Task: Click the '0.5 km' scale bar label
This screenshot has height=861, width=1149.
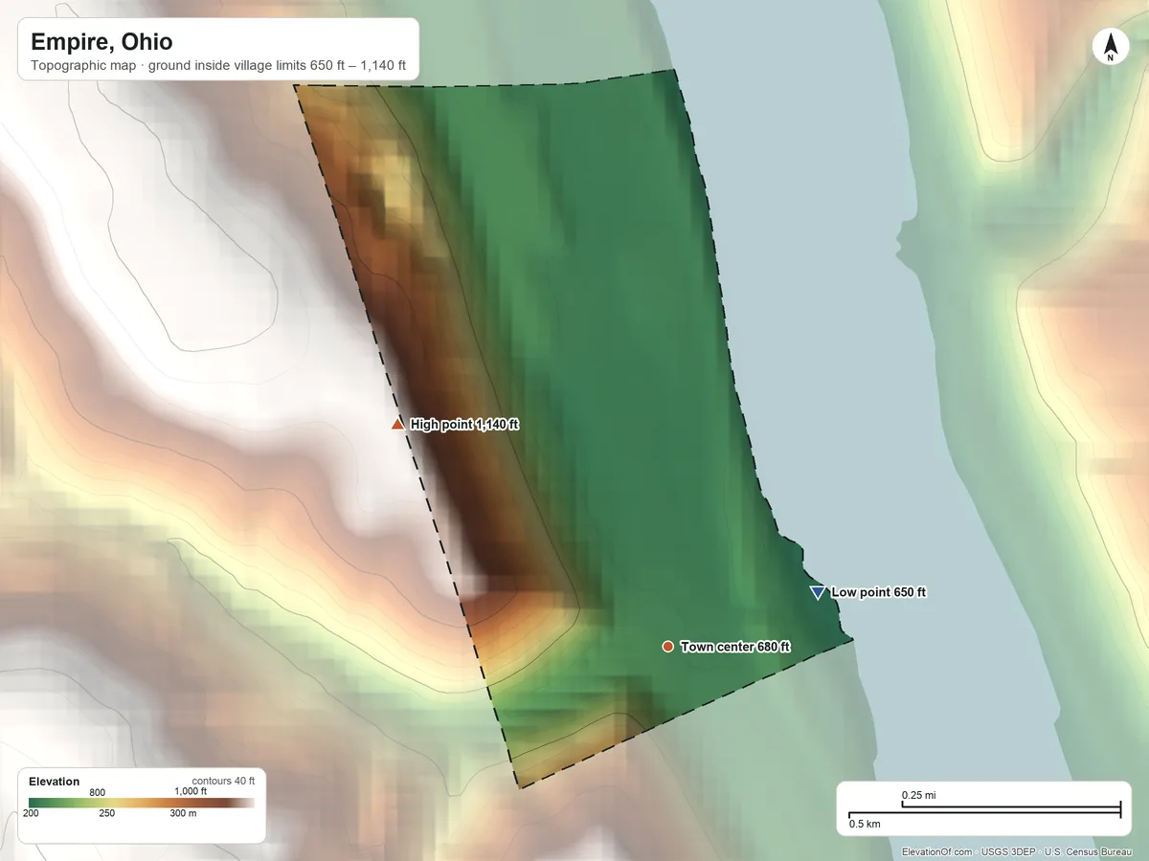Action: pyautogui.click(x=865, y=824)
